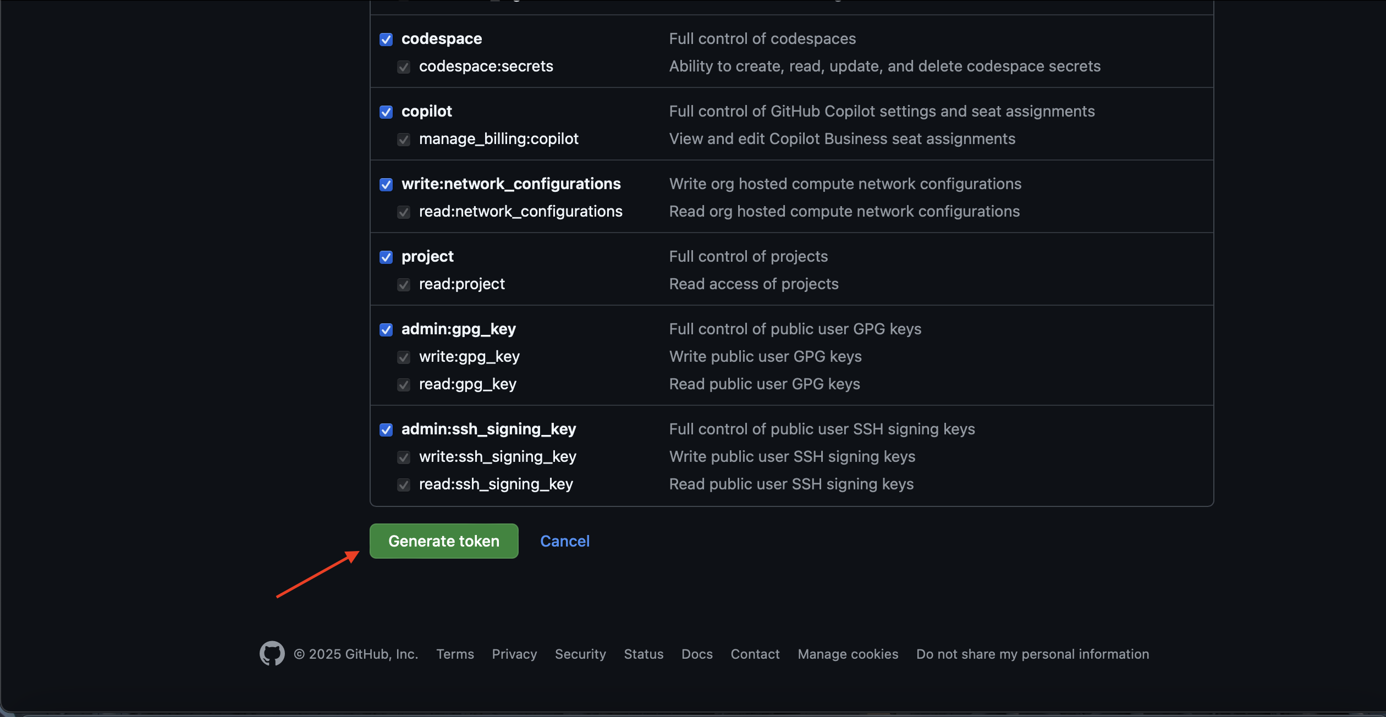This screenshot has width=1386, height=717.
Task: Click the 'codespace' scope label
Action: (442, 38)
